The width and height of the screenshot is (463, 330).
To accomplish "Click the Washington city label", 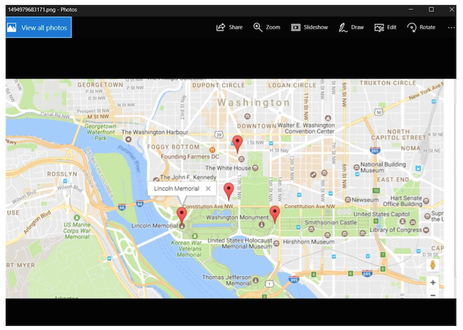I will click(253, 103).
